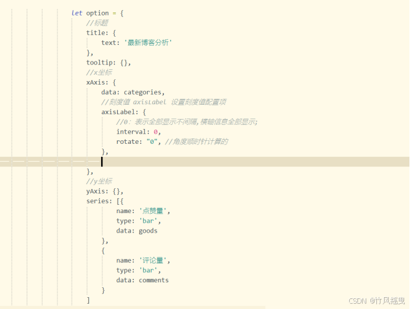
Task: Click the 'interval: 0,' line
Action: pyautogui.click(x=138, y=132)
